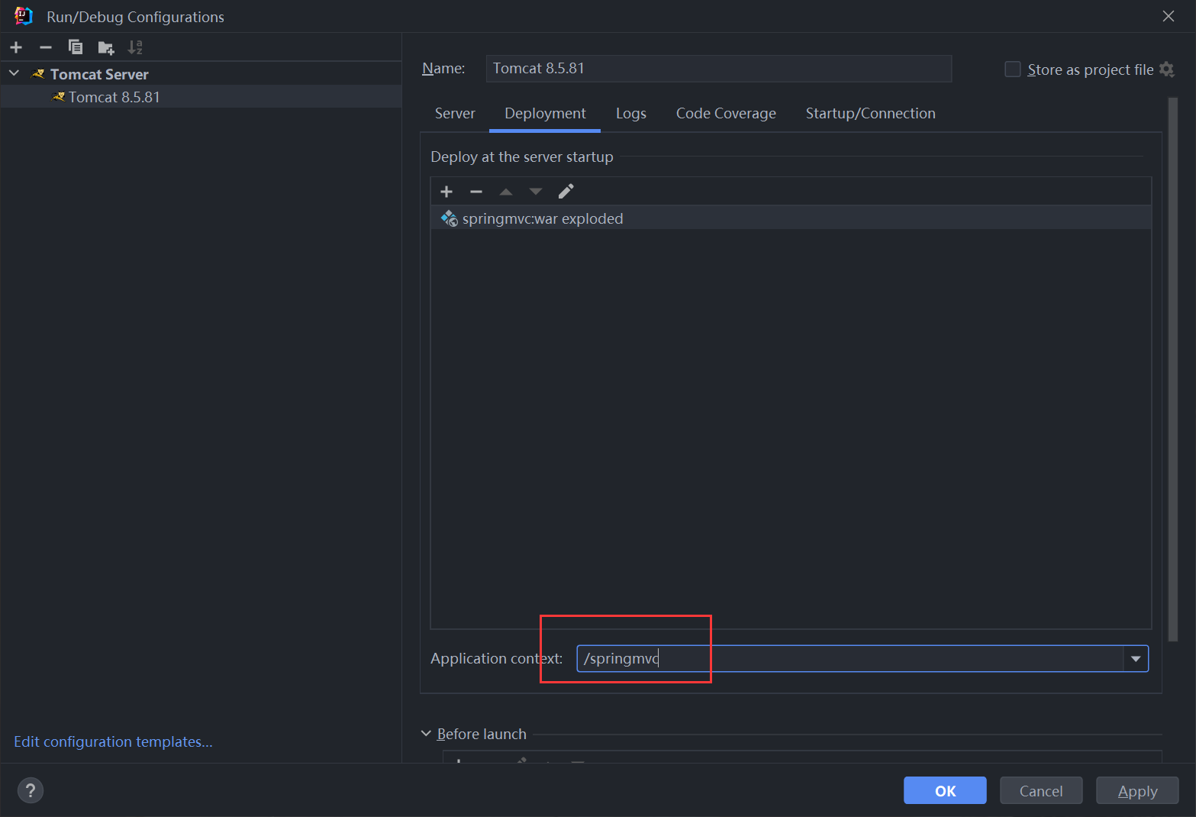Confirm with the OK button

click(x=945, y=791)
